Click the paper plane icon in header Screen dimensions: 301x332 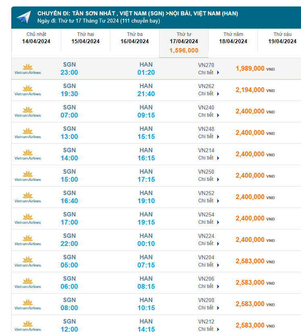click(23, 17)
